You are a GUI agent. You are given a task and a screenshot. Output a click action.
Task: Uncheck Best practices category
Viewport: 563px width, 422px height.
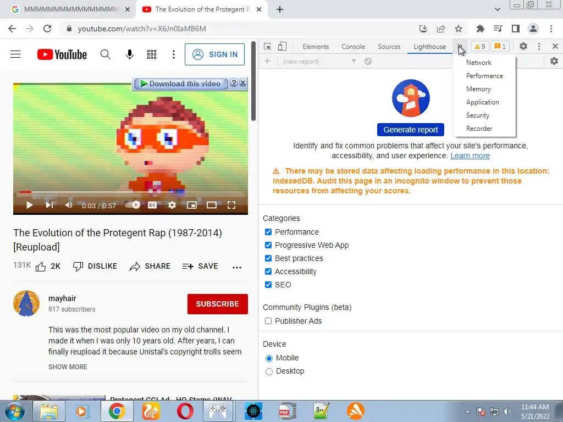(268, 258)
